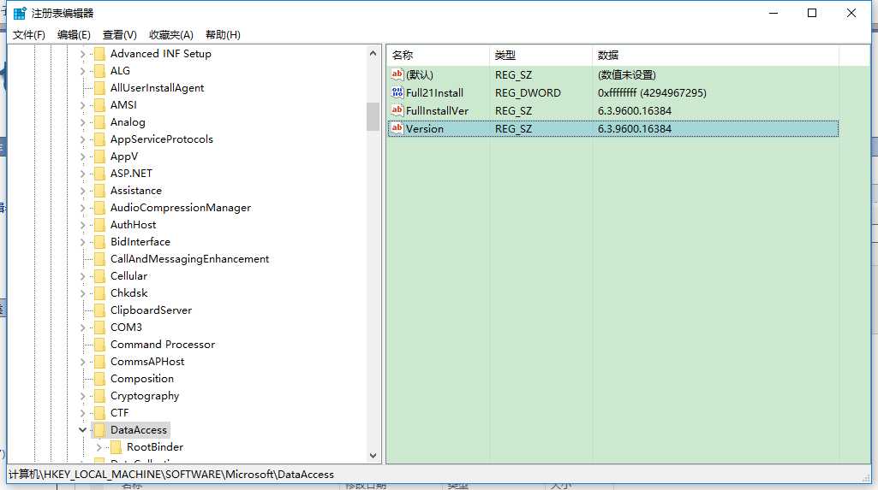Select the RootBinder folder icon
The width and height of the screenshot is (878, 490).
(116, 447)
